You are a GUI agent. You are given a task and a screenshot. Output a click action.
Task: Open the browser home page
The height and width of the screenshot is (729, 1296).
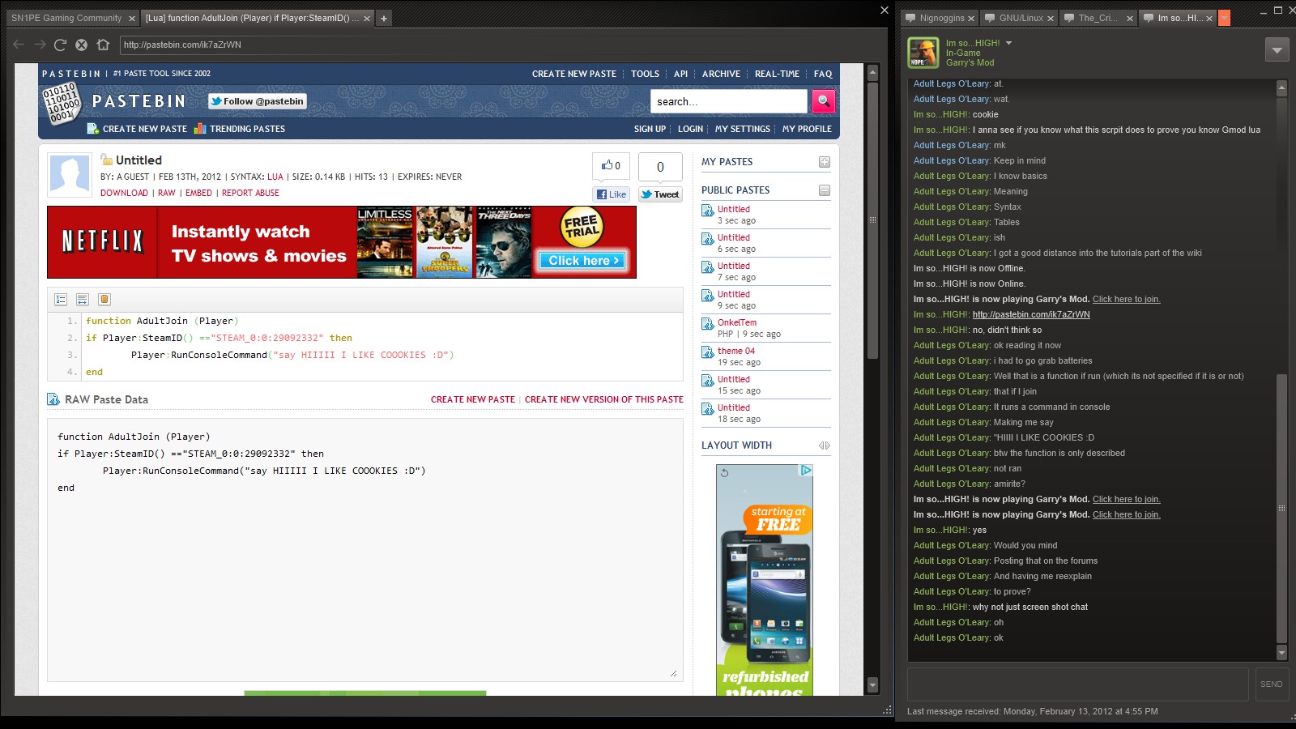tap(103, 45)
